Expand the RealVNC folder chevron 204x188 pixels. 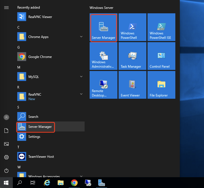81,94
